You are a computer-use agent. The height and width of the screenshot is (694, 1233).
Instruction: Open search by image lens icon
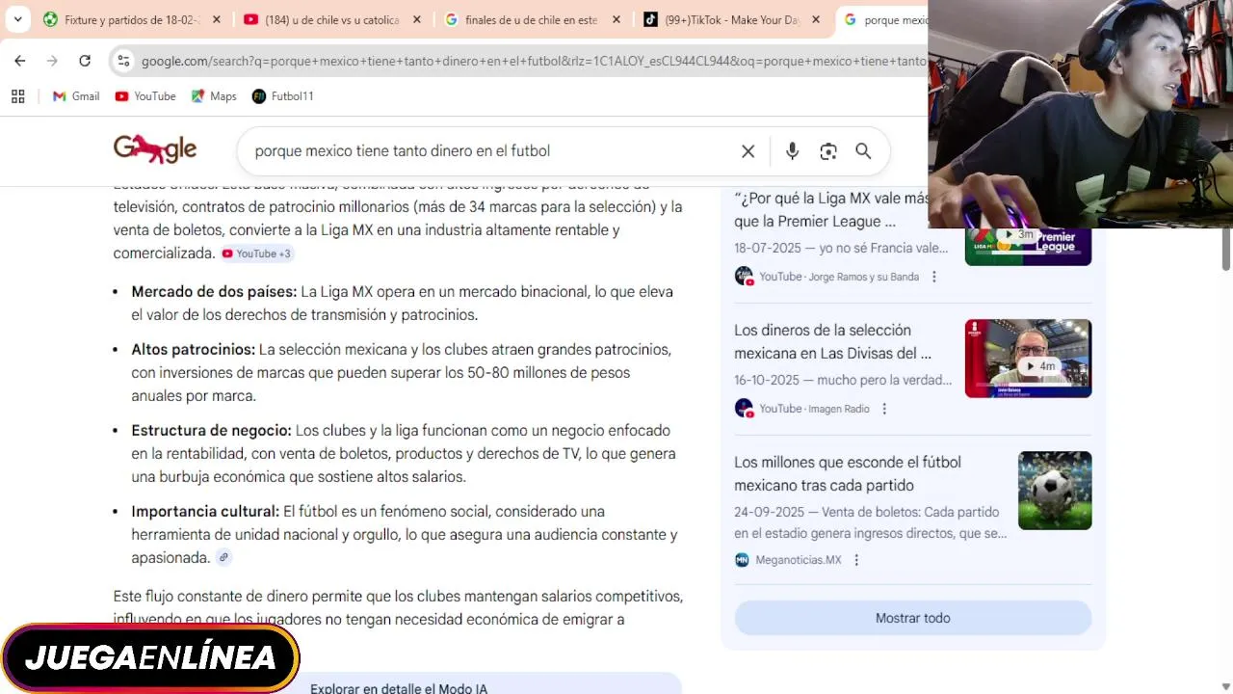[x=828, y=151]
